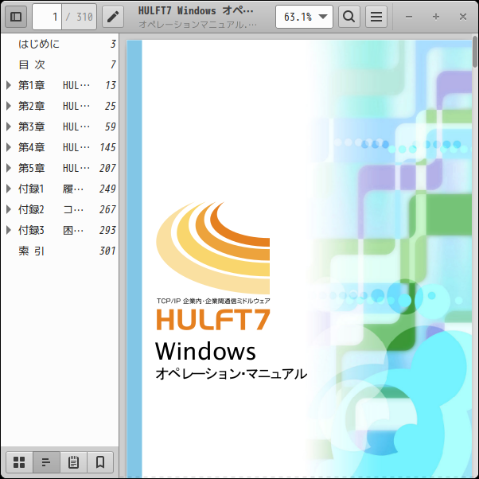The image size is (479, 479).
Task: Close the document viewer window
Action: tap(463, 17)
